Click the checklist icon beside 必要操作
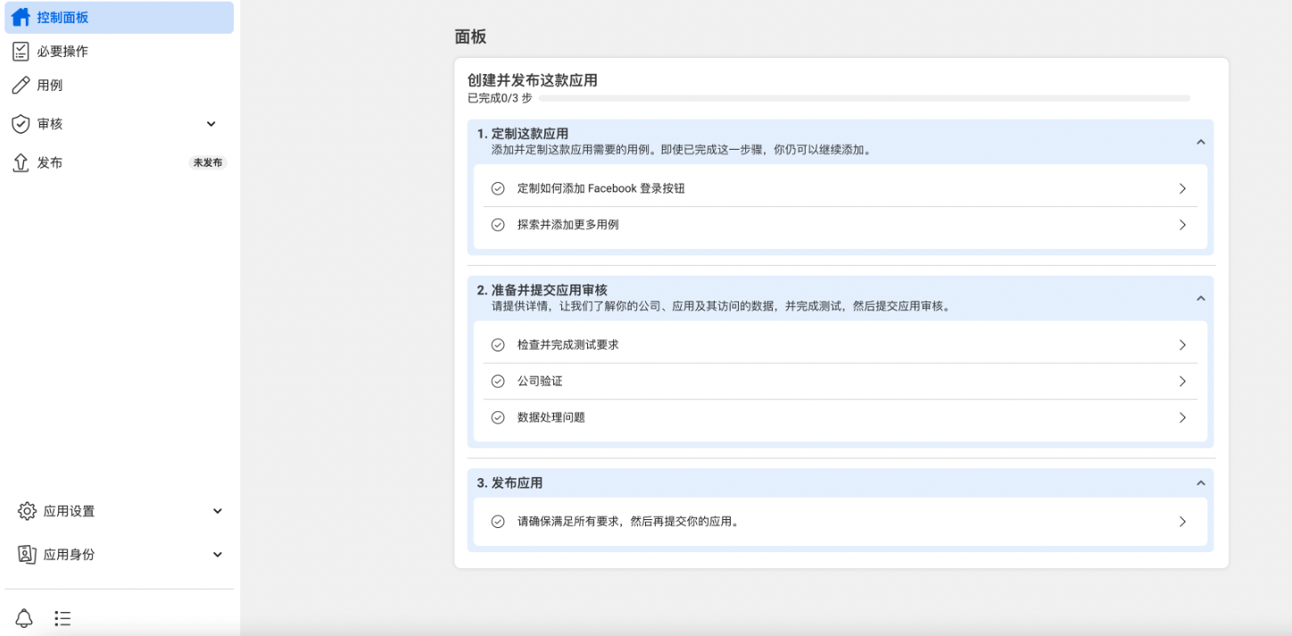The width and height of the screenshot is (1292, 636). (x=21, y=52)
